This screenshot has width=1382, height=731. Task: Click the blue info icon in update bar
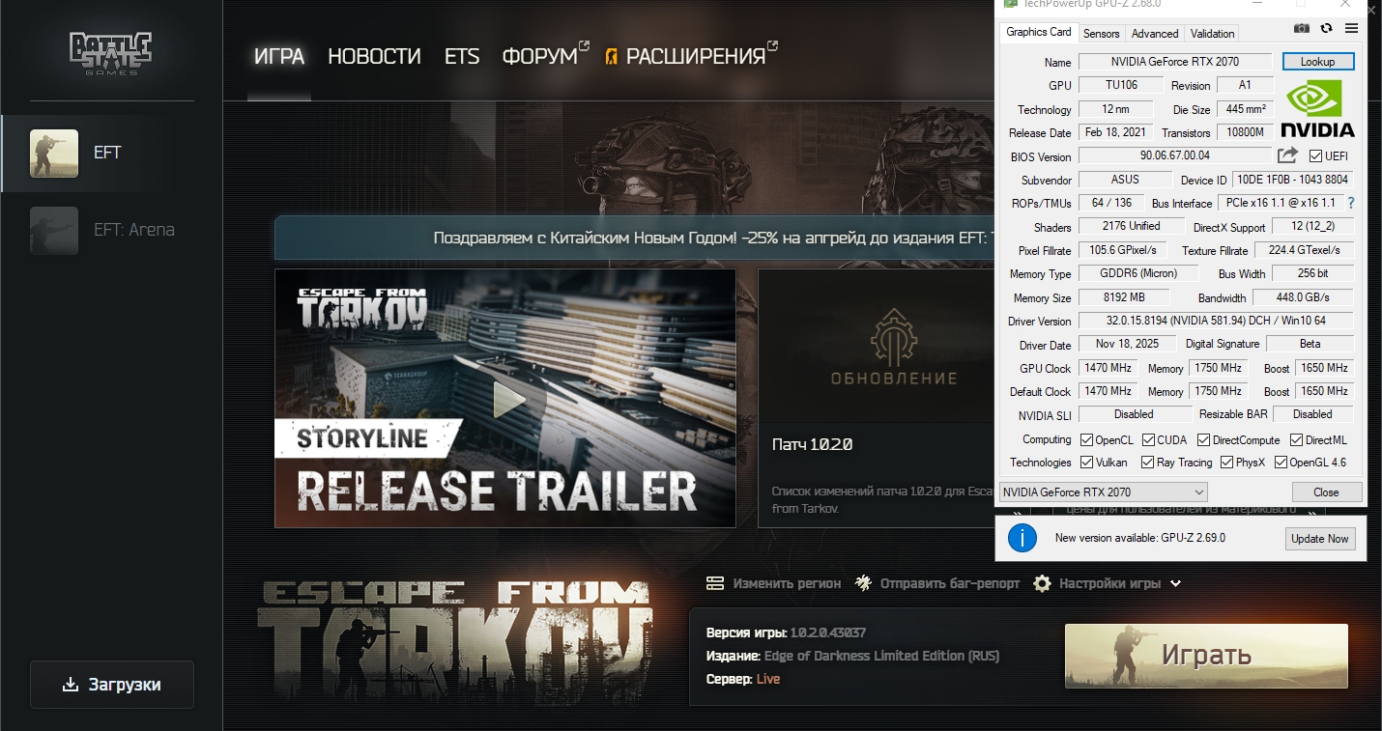click(1022, 538)
